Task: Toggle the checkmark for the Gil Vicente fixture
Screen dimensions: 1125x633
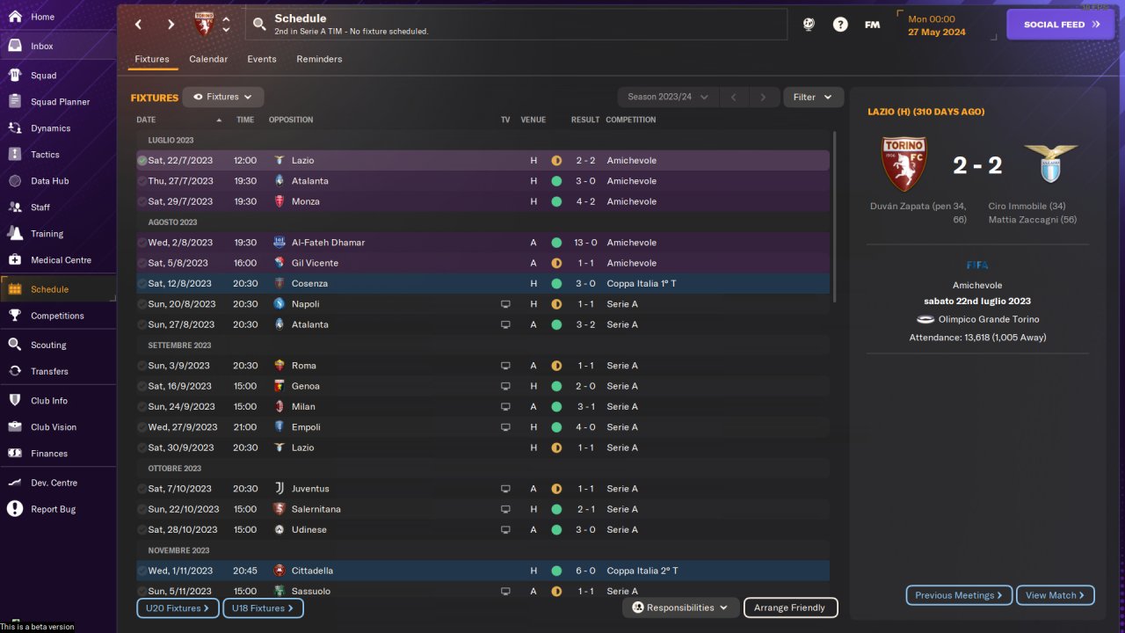Action: [x=142, y=263]
